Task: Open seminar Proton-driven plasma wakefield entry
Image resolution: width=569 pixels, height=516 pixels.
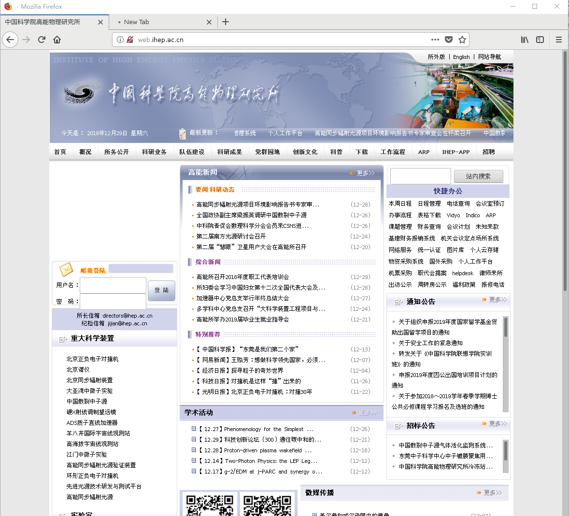Action: click(256, 450)
